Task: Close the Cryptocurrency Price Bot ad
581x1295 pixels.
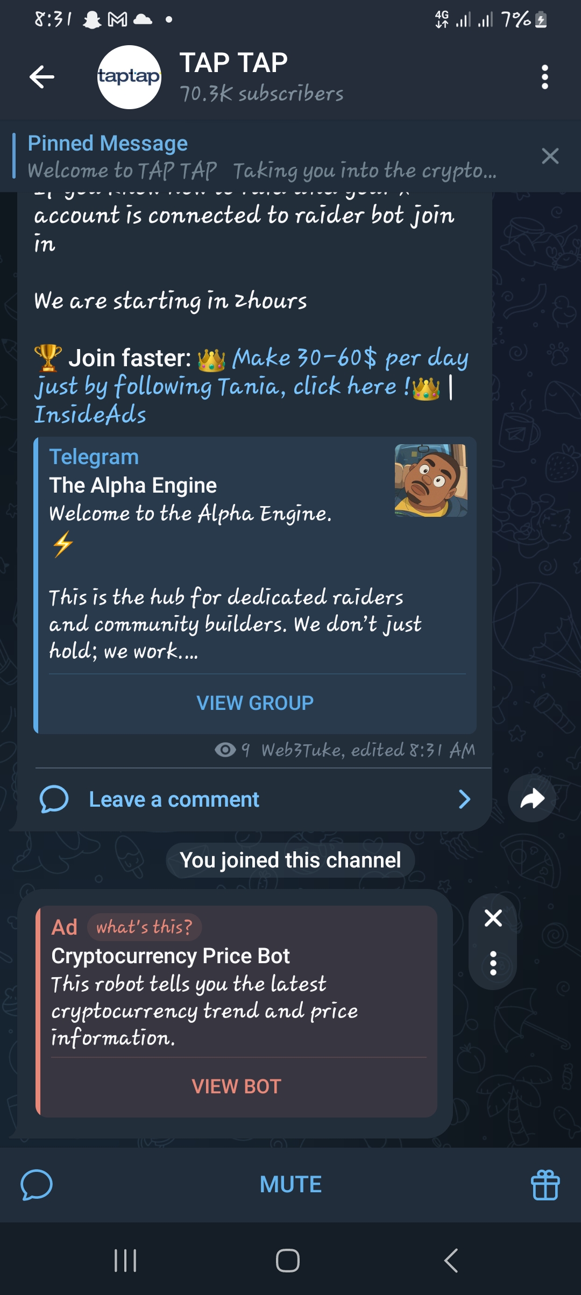Action: (493, 918)
